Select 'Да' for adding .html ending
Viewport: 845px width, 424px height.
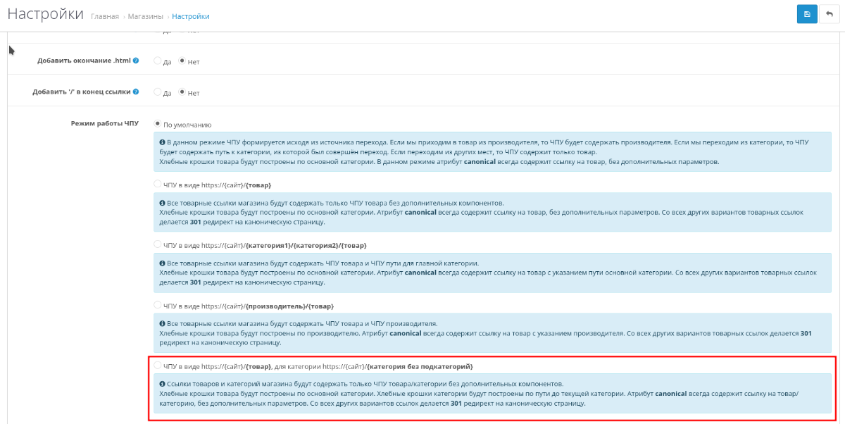157,61
